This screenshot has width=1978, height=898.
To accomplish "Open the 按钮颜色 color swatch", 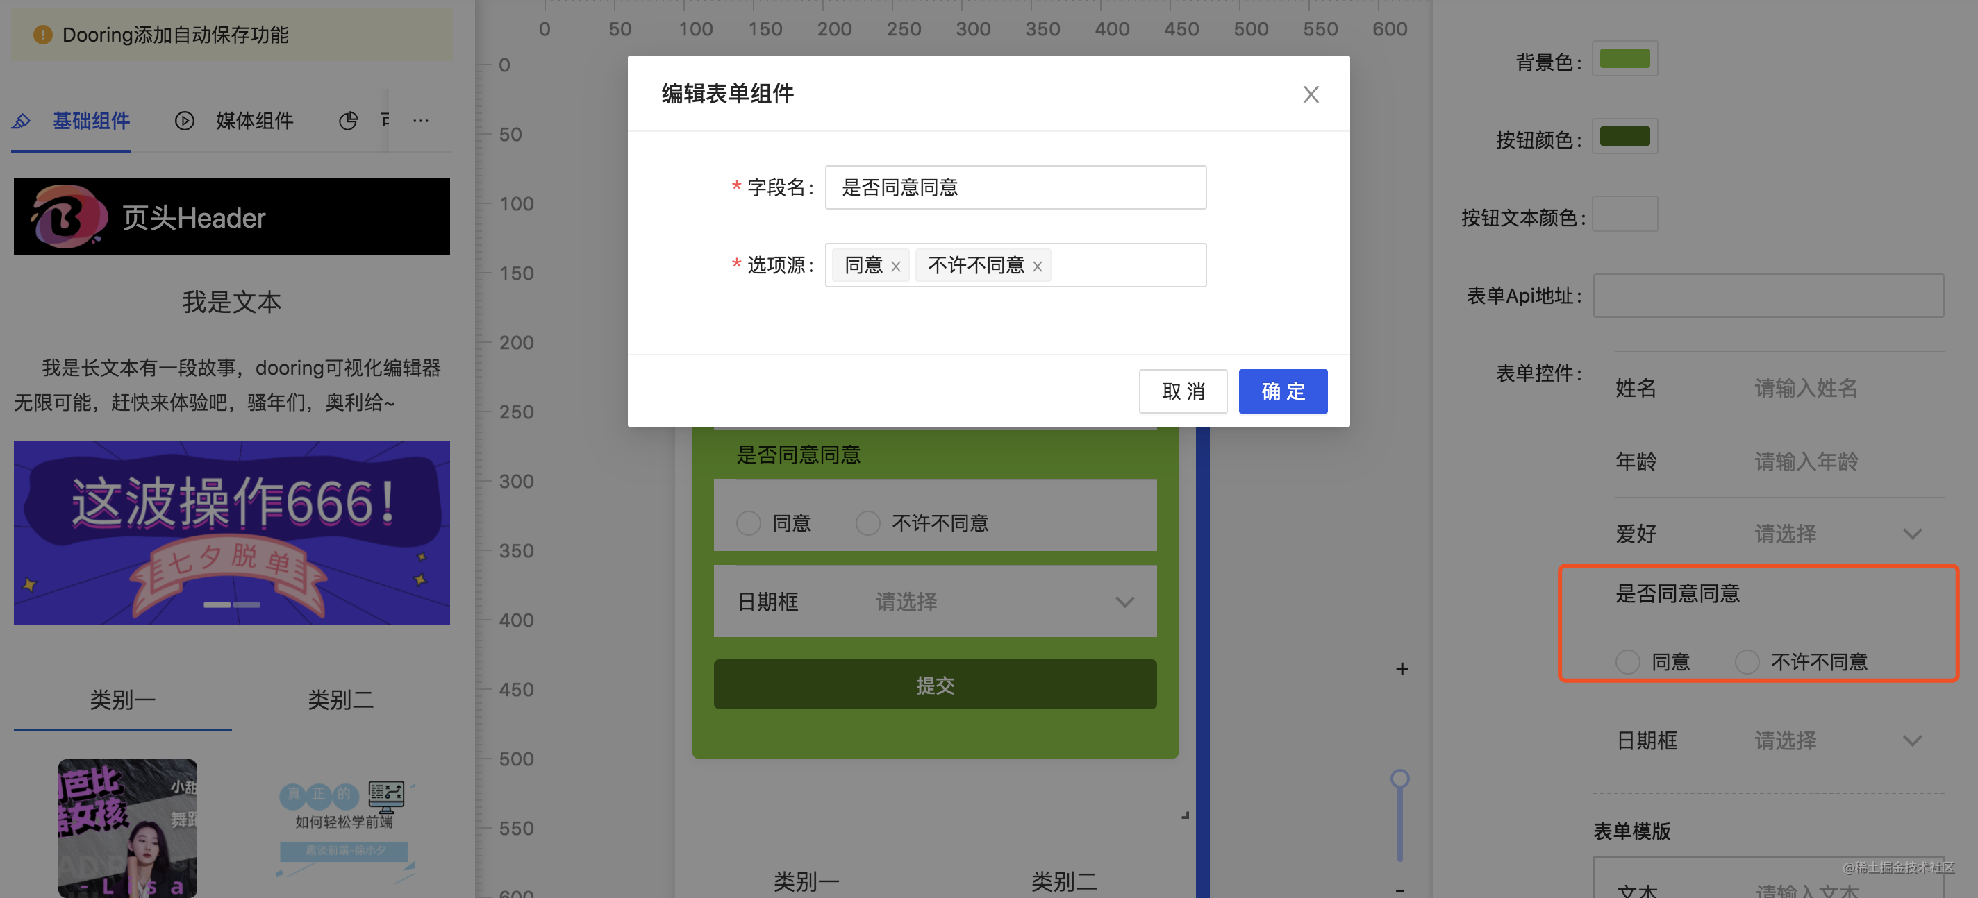I will click(1624, 136).
